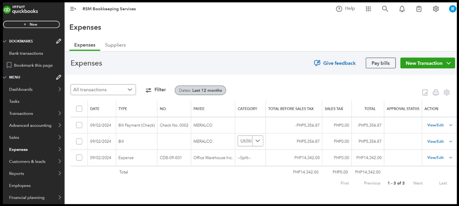Viewport: 459px width, 206px height.
Task: Sort by the DATE column header
Action: (x=95, y=109)
